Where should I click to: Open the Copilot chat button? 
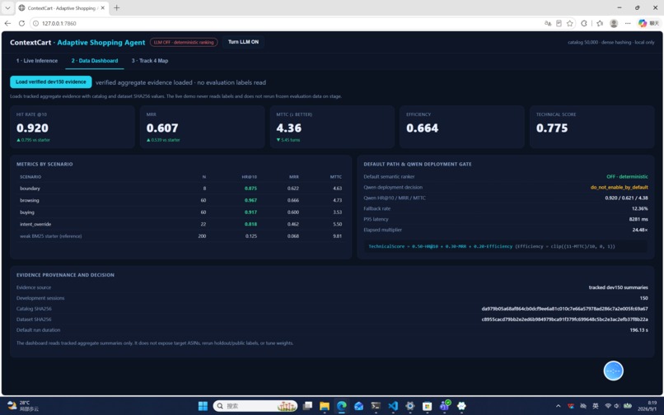point(648,23)
